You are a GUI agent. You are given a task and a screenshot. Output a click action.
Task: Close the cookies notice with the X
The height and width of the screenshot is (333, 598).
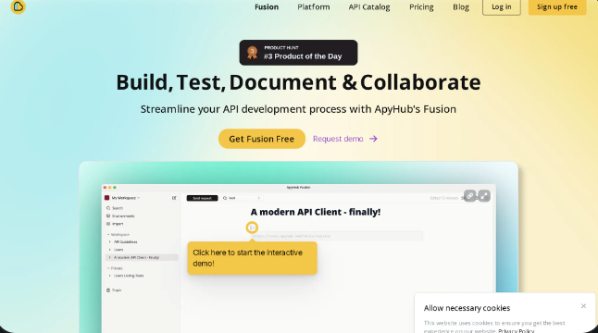coord(583,306)
